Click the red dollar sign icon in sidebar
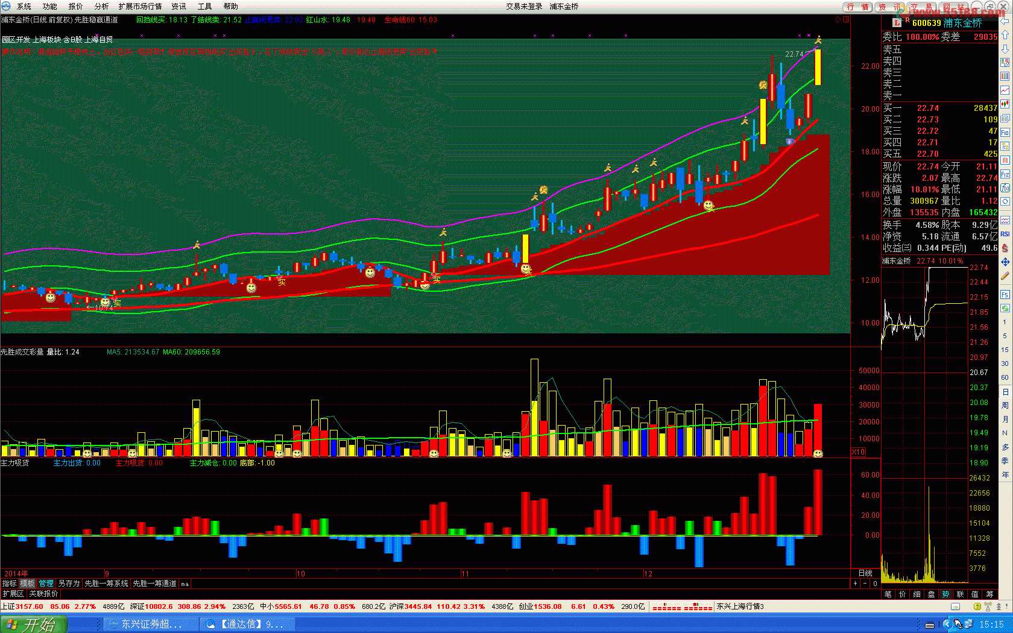 [x=1005, y=248]
